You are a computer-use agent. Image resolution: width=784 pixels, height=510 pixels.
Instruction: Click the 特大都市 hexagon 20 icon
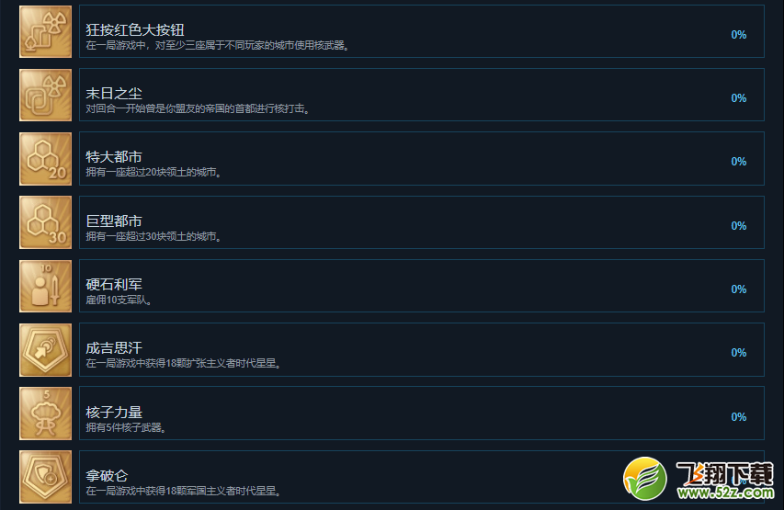(46, 159)
